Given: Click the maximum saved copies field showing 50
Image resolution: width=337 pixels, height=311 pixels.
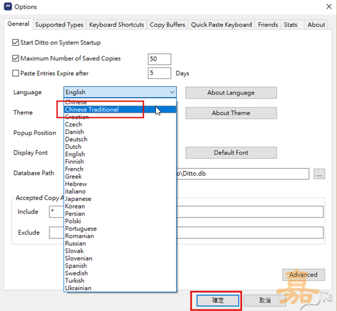Looking at the screenshot, I should click(159, 59).
